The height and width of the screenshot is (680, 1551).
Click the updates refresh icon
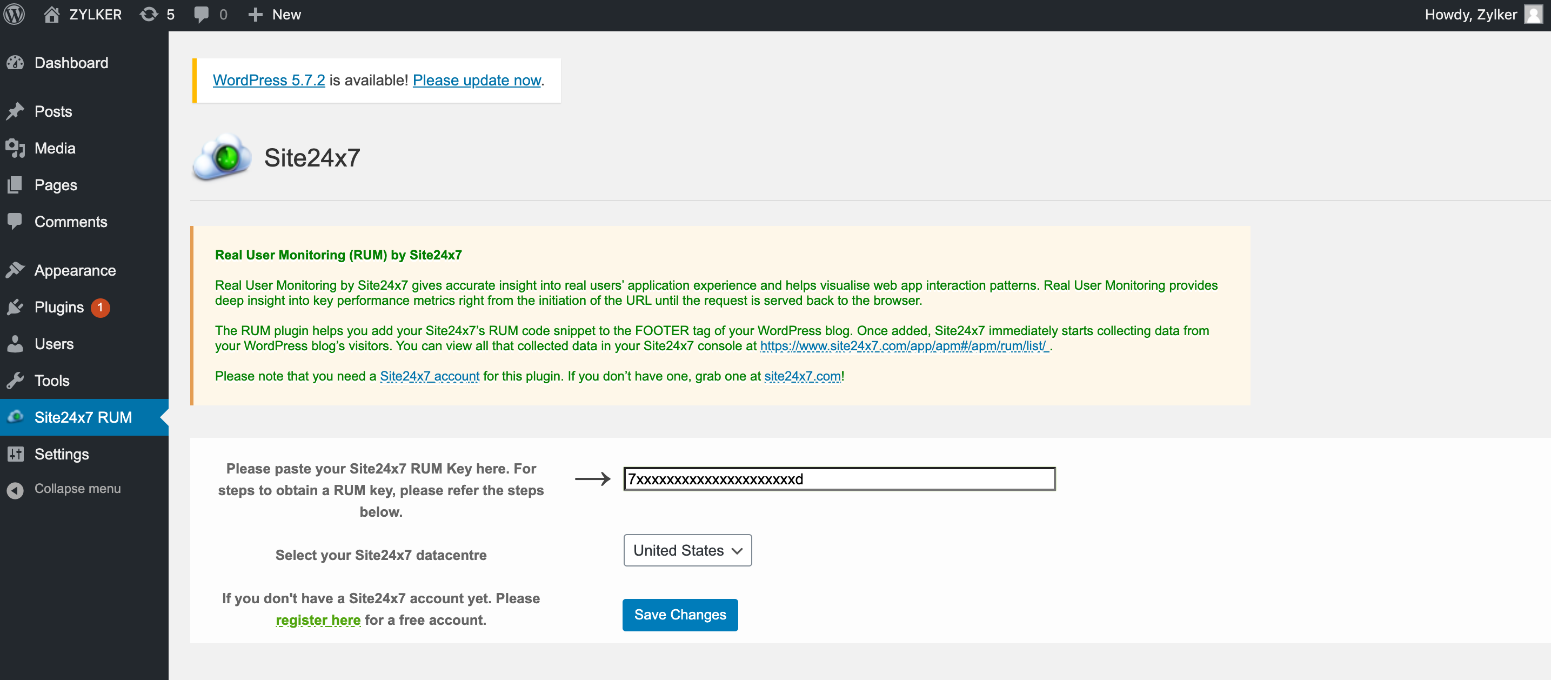(149, 15)
